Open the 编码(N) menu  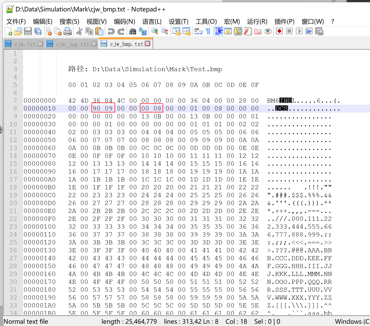tap(124, 22)
